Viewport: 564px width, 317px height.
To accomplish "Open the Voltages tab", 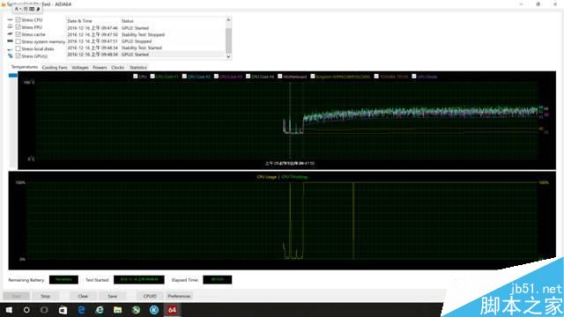I will click(80, 68).
